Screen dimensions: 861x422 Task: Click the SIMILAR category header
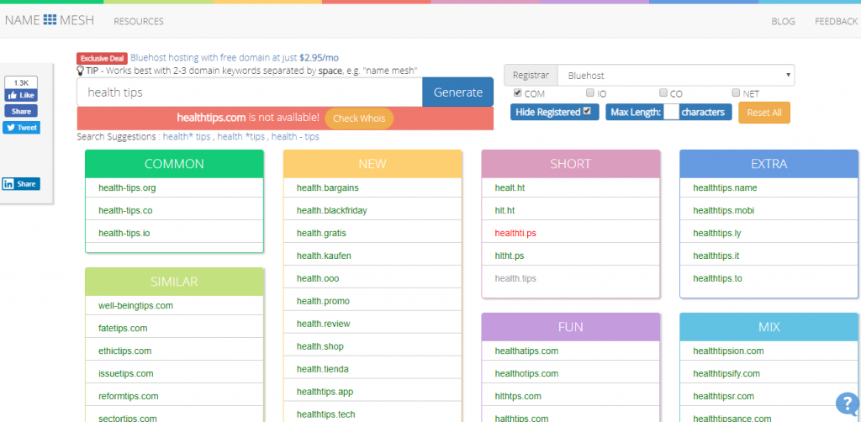(174, 282)
